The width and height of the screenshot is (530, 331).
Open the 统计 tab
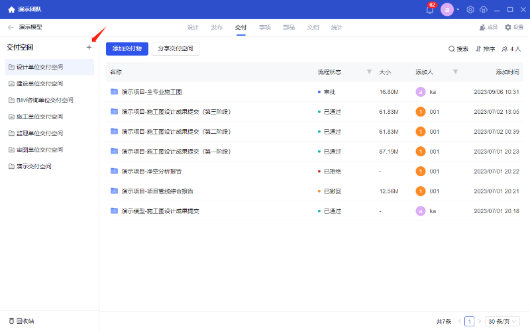[337, 27]
